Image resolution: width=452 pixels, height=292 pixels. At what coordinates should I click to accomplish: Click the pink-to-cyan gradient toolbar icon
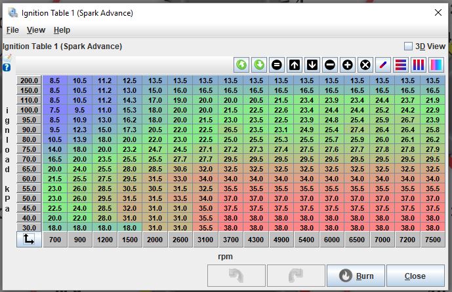[436, 65]
